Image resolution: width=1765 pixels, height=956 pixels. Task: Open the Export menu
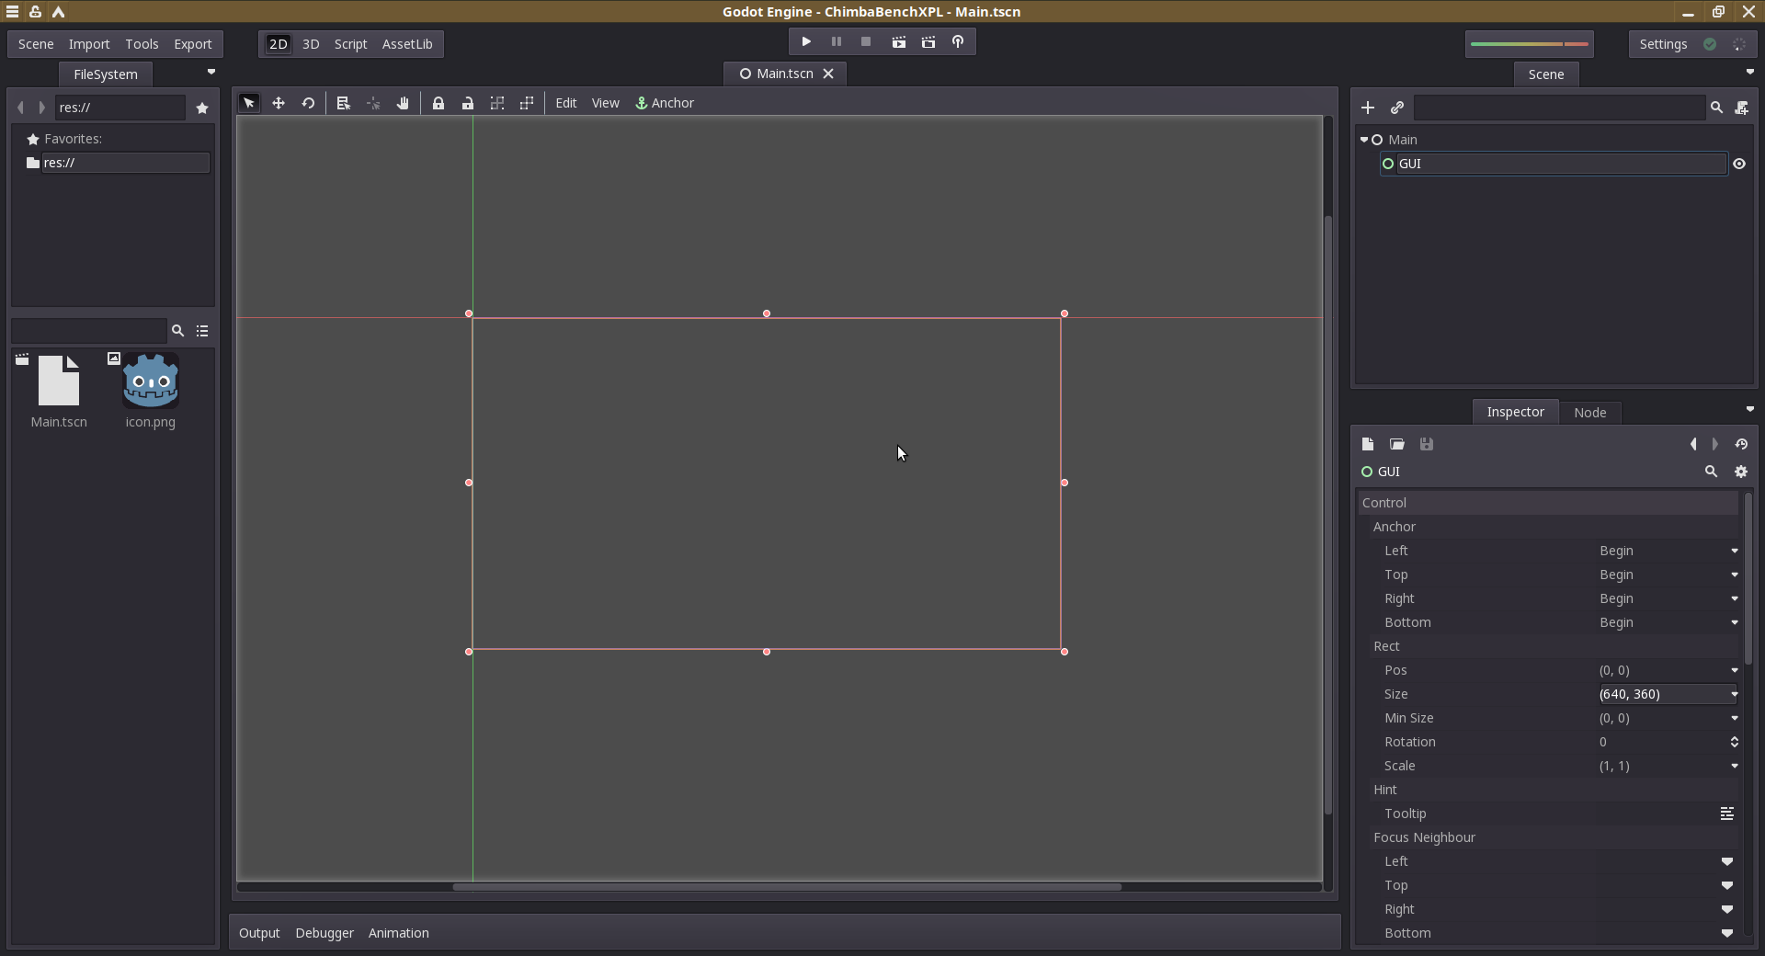tap(192, 44)
